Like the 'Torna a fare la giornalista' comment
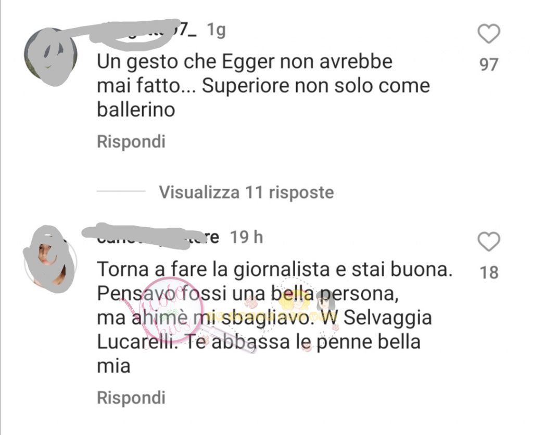The width and height of the screenshot is (533, 435). [x=488, y=241]
